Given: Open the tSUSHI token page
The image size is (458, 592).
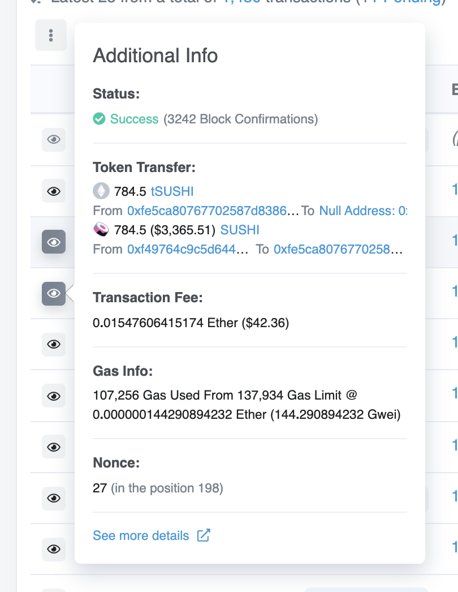Looking at the screenshot, I should 171,191.
